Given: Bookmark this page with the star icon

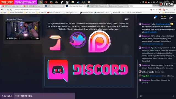Looking at the screenshot, I should click(157, 10).
